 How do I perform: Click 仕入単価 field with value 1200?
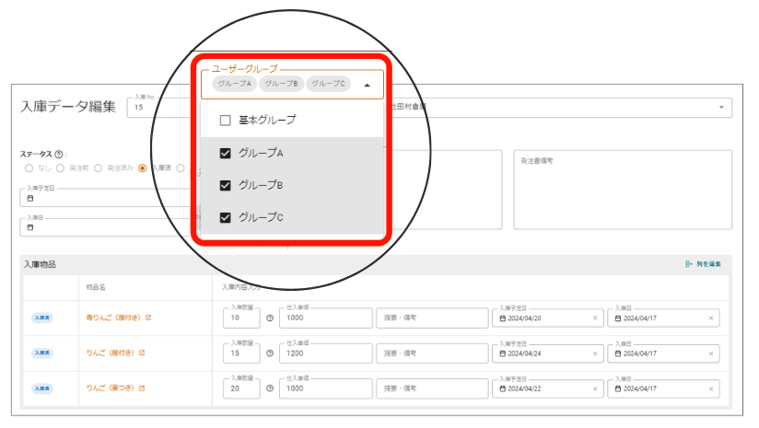click(326, 353)
